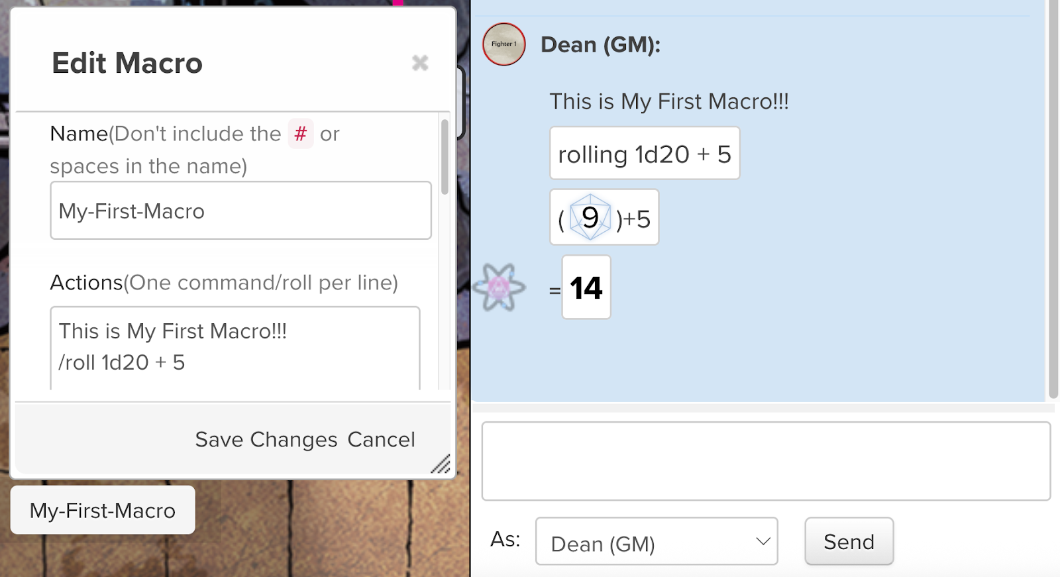Click the chat log scrollbar
Screen dimensions: 1060x577
[x=1053, y=199]
